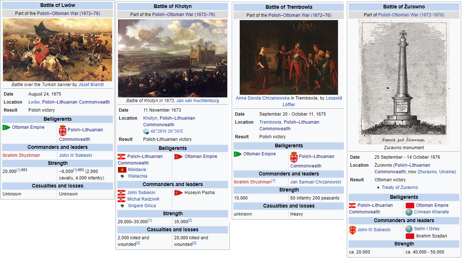
Task: Click Polish–Lithuanian coat of arms in Trembowla belligerents
Action: [294, 157]
